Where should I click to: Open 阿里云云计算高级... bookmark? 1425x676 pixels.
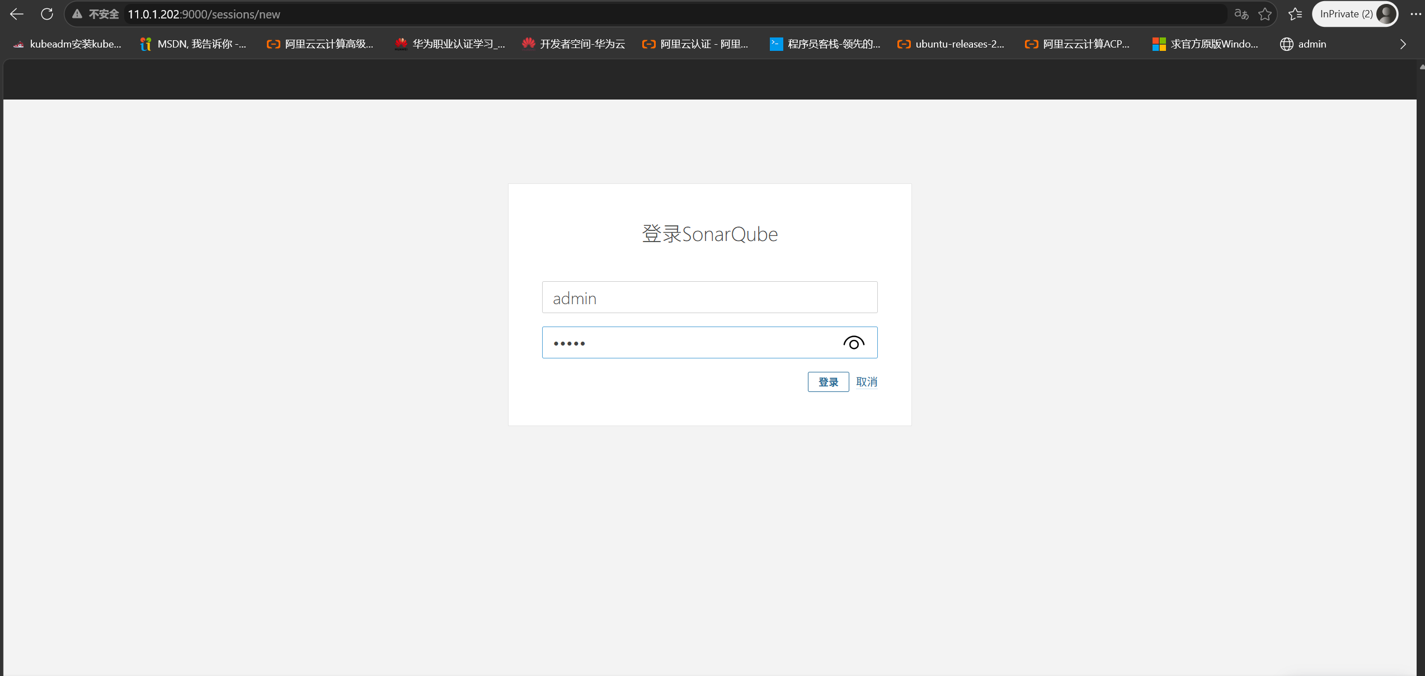320,44
